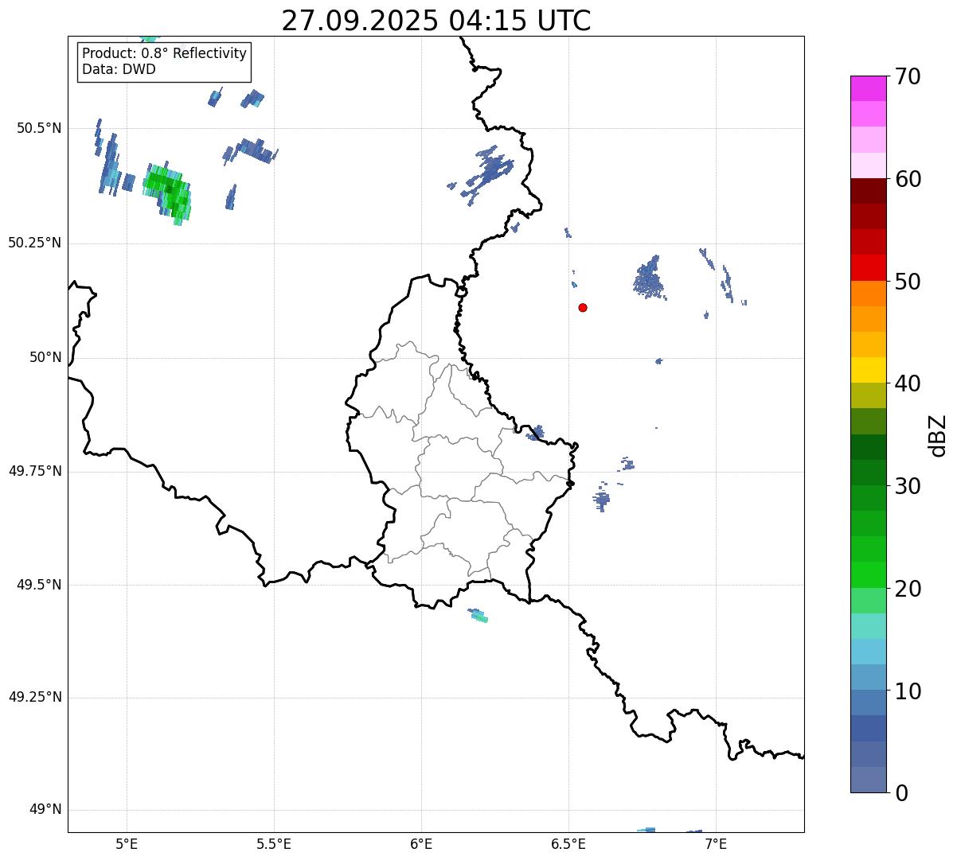
Task: Click the 49.25°N latitude label
Action: (35, 697)
